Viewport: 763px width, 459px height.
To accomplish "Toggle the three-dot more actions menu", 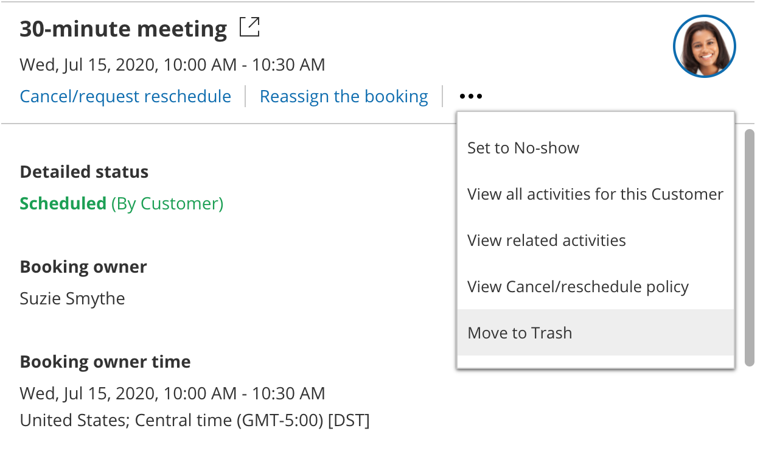I will pyautogui.click(x=471, y=97).
